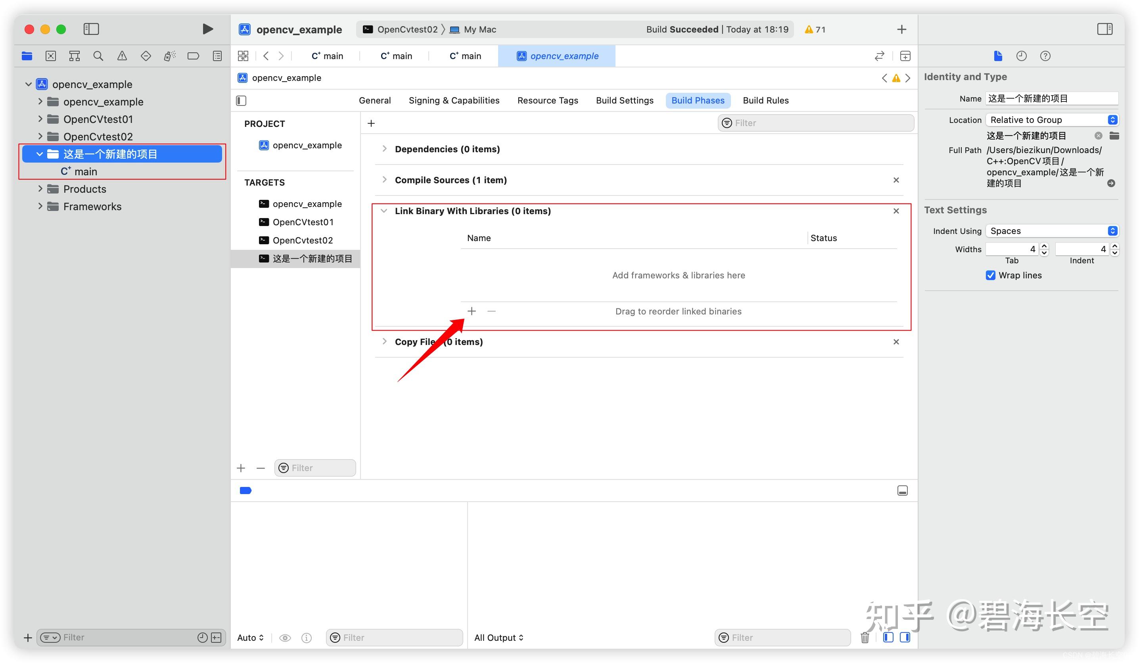Expand the Products folder
This screenshot has height=663, width=1139.
40,189
